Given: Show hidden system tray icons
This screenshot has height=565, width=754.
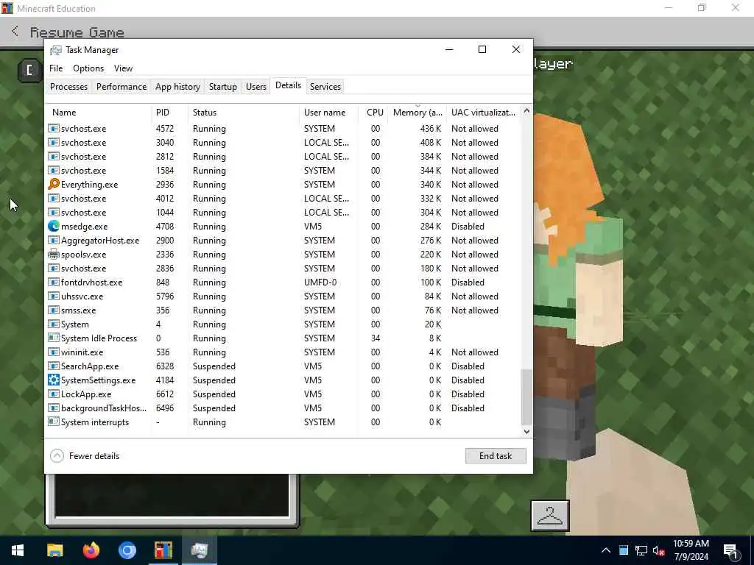Looking at the screenshot, I should click(606, 551).
